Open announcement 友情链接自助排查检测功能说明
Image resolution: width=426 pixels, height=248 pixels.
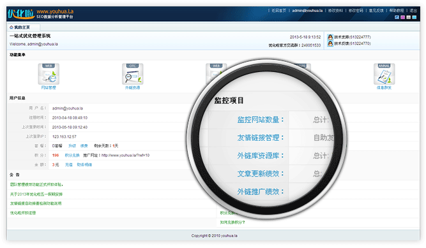point(36,203)
